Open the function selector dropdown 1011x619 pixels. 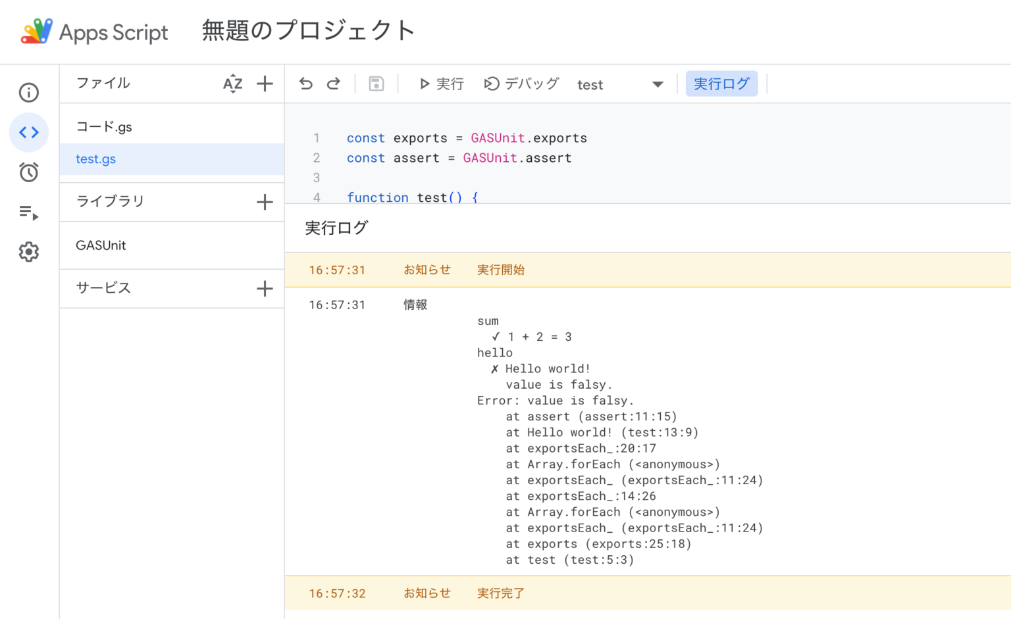pos(657,84)
